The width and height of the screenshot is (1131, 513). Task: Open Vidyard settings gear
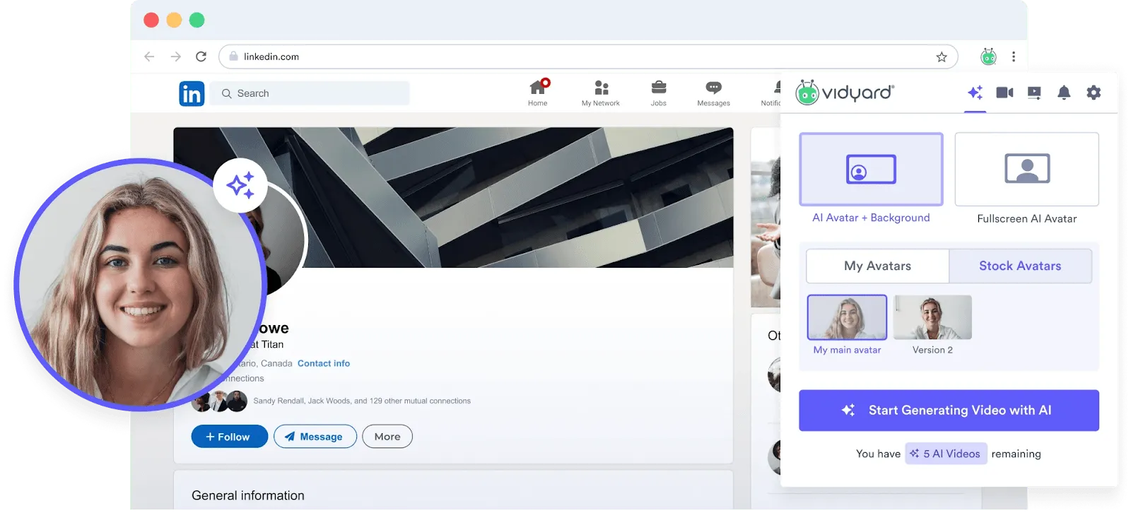click(x=1094, y=93)
